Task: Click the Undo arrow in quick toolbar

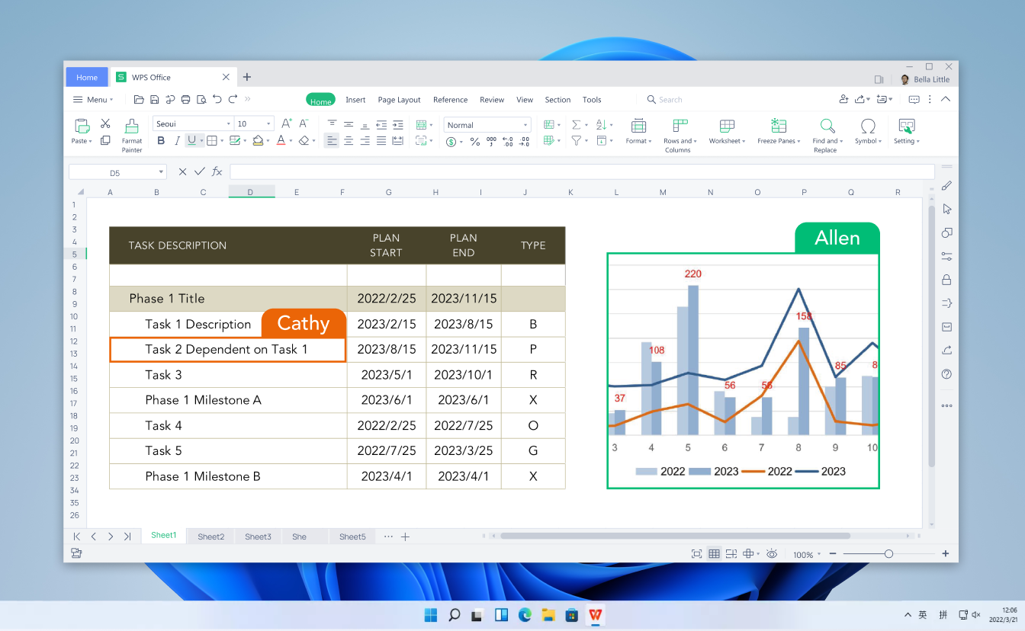Action: point(217,99)
